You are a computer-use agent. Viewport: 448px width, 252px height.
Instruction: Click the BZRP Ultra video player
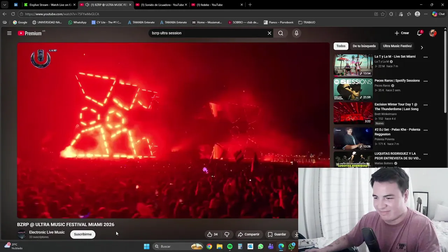coord(173,130)
